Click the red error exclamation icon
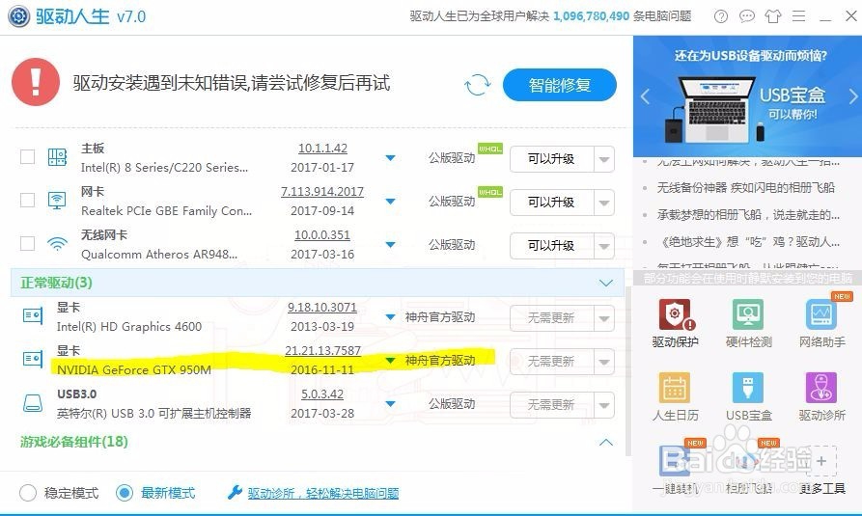862x516 pixels. click(36, 82)
